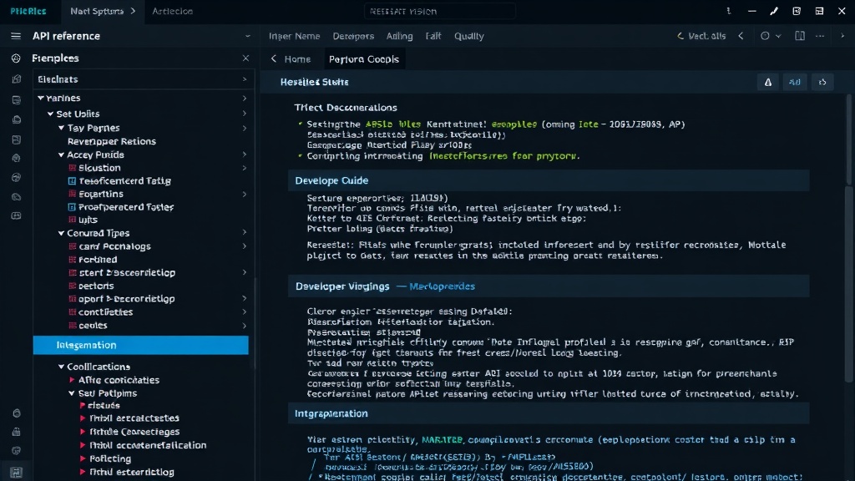Select the pectors tree item
Viewport: 855px width, 481px height.
click(x=97, y=286)
